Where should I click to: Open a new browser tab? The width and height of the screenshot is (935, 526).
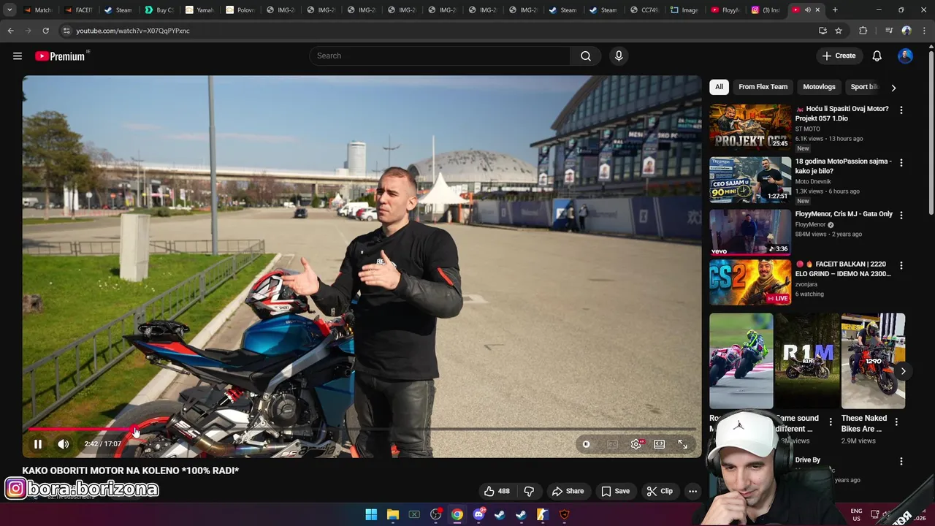[835, 10]
